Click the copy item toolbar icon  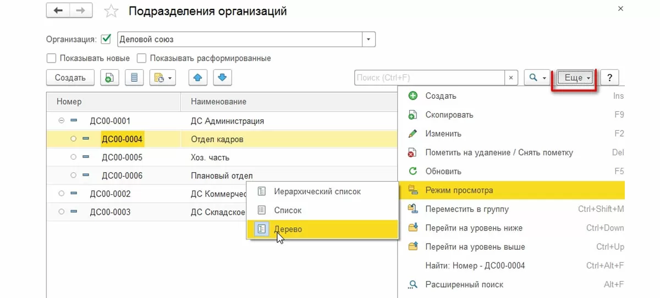(109, 78)
